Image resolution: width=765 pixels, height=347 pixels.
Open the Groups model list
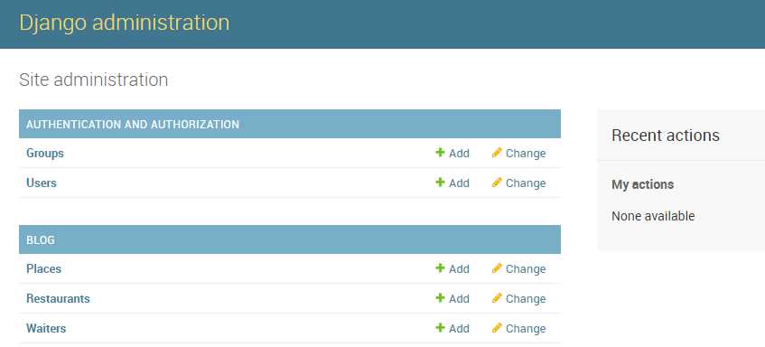tap(45, 154)
